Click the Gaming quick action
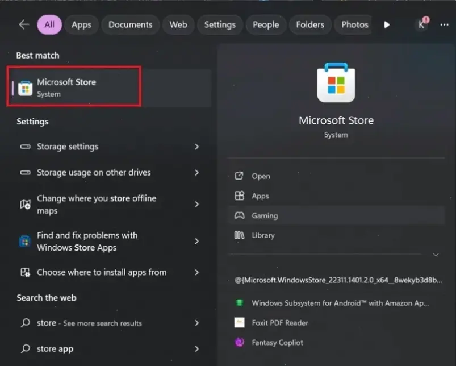This screenshot has height=366, width=456. 265,215
